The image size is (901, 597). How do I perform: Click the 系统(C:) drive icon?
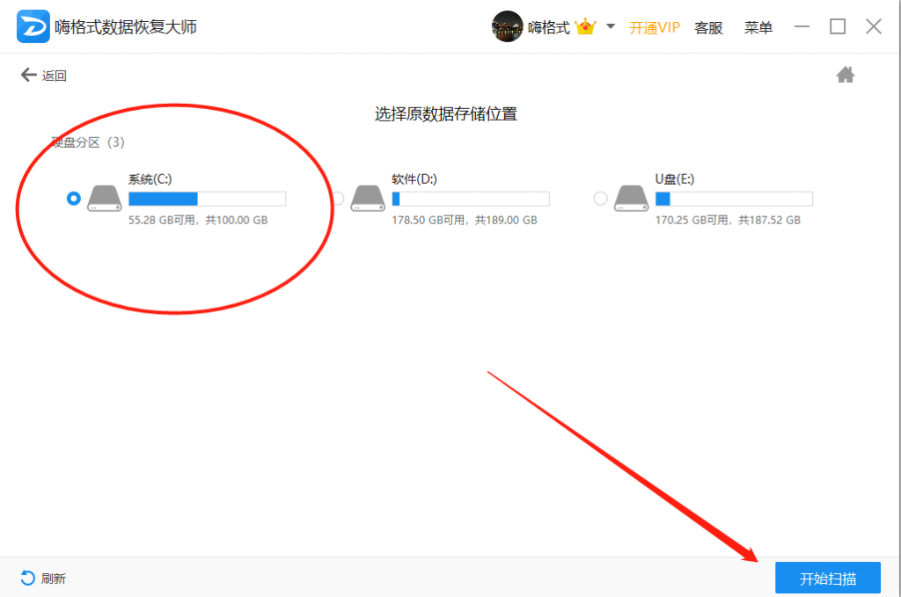[104, 199]
